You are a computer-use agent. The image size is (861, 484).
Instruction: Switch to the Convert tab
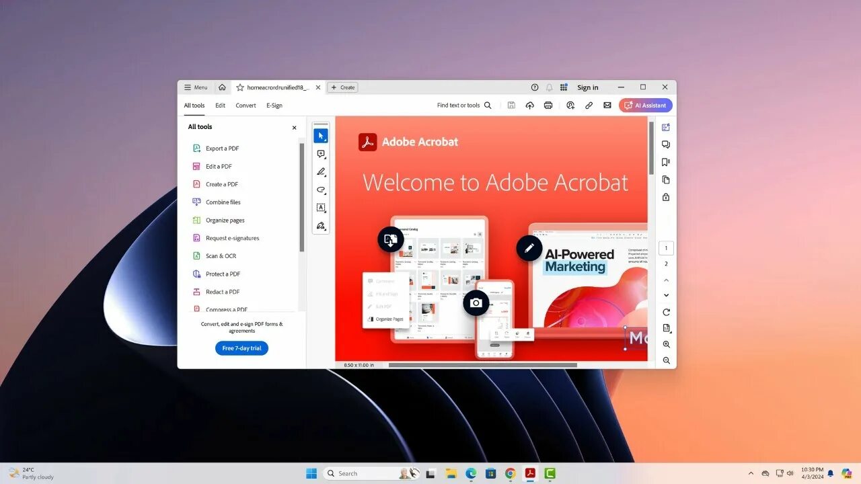(246, 106)
